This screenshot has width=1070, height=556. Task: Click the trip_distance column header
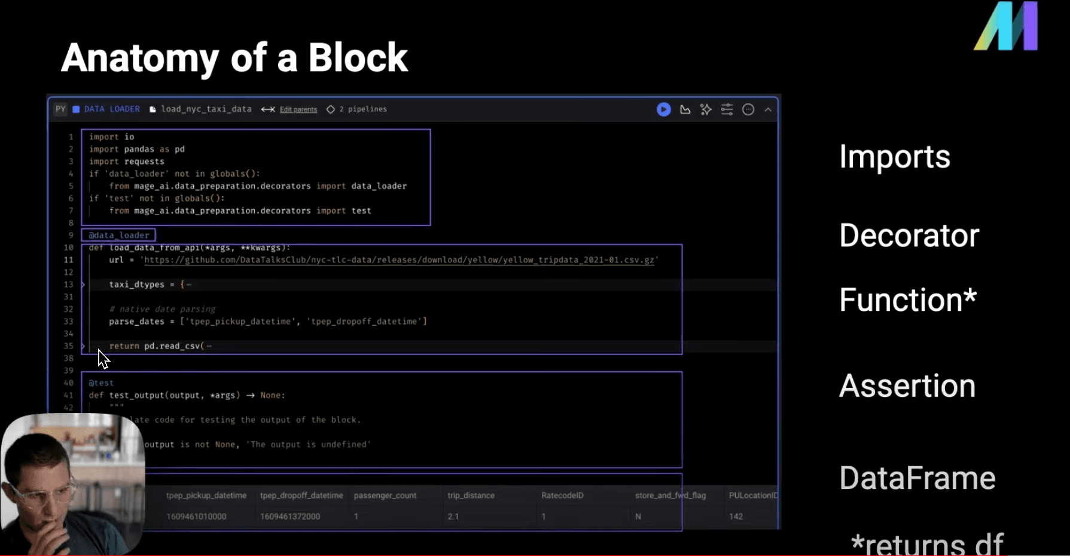tap(471, 496)
